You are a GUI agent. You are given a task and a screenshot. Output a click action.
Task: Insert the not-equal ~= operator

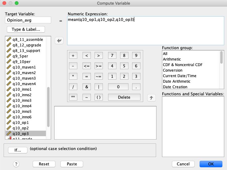(99, 76)
